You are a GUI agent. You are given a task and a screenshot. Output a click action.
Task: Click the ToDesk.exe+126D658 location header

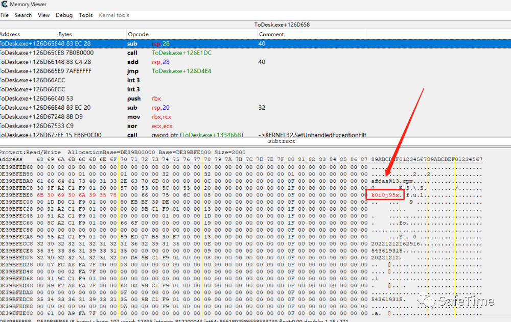pyautogui.click(x=282, y=24)
